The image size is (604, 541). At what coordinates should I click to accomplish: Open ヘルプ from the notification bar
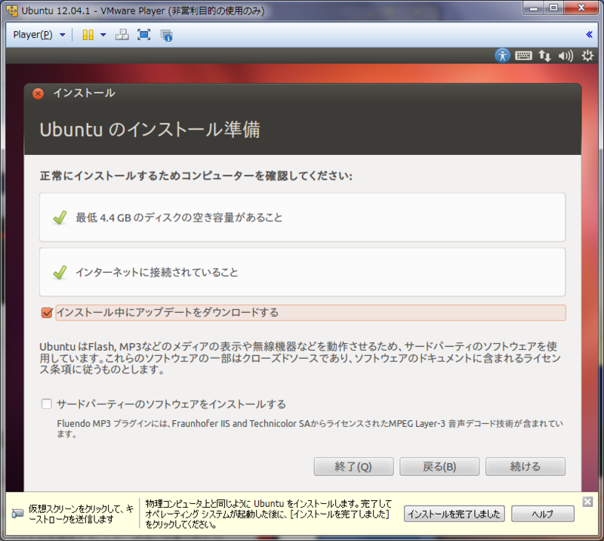[543, 514]
